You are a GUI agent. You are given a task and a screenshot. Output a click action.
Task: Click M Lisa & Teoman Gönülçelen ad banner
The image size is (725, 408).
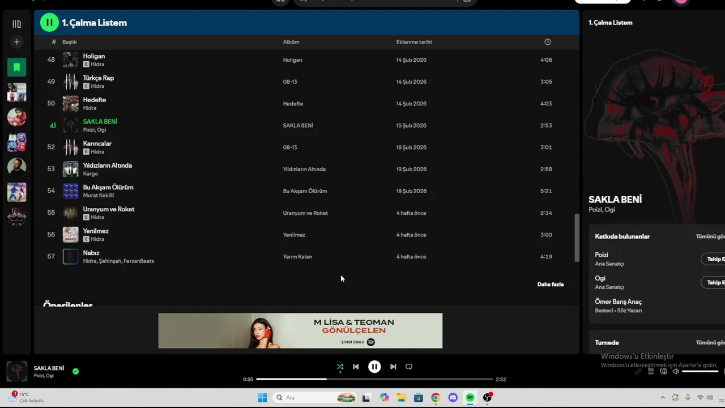[x=300, y=331]
